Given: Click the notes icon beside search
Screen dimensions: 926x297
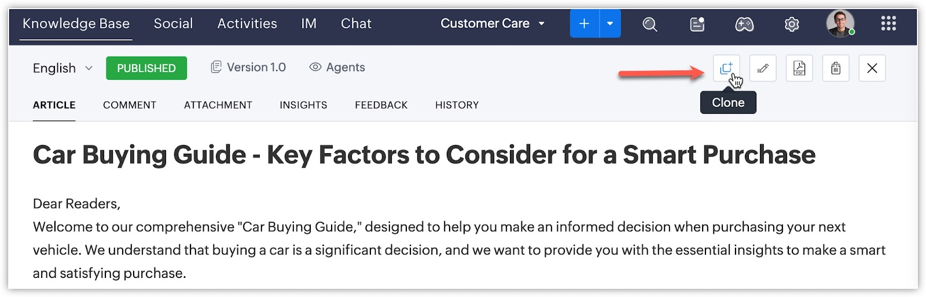Looking at the screenshot, I should [697, 24].
